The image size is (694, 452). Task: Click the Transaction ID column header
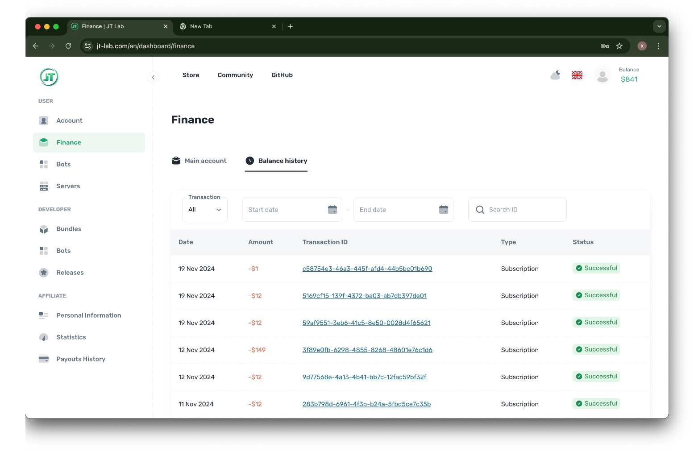325,242
